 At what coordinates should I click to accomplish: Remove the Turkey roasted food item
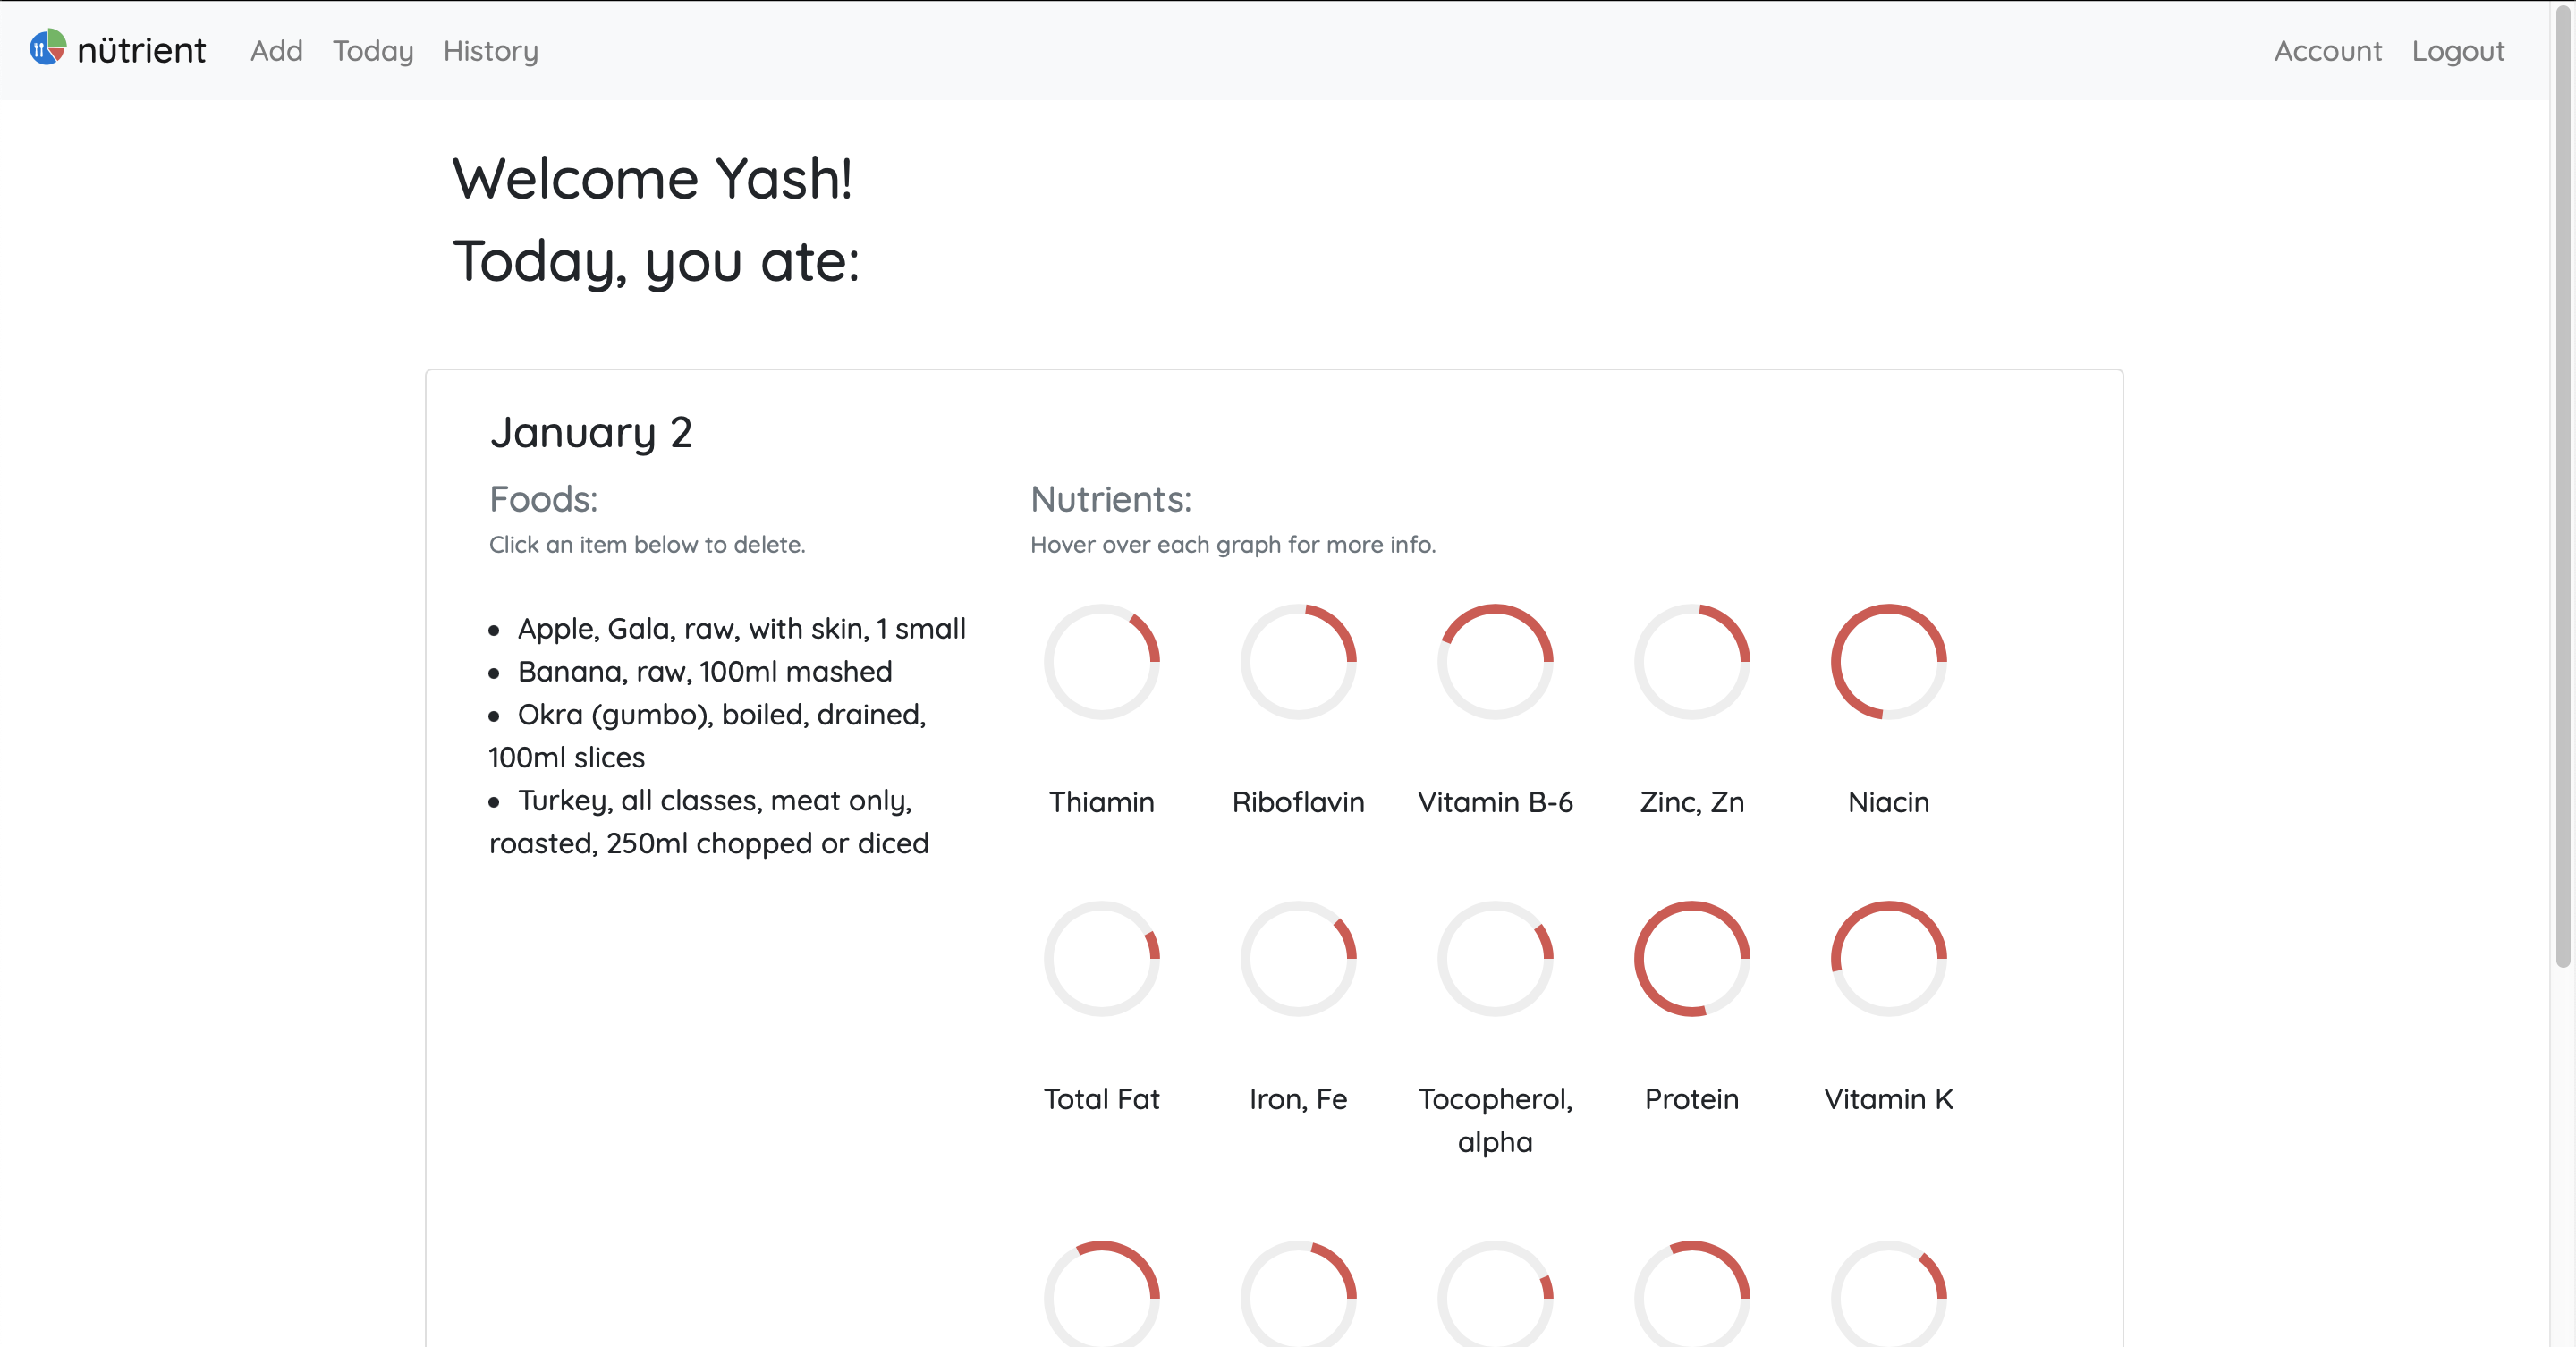(708, 821)
